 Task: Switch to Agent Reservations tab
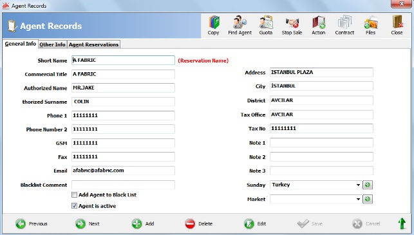(93, 44)
